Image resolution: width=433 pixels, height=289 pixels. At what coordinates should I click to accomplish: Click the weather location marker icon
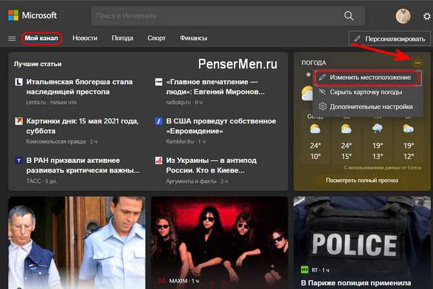(x=308, y=74)
